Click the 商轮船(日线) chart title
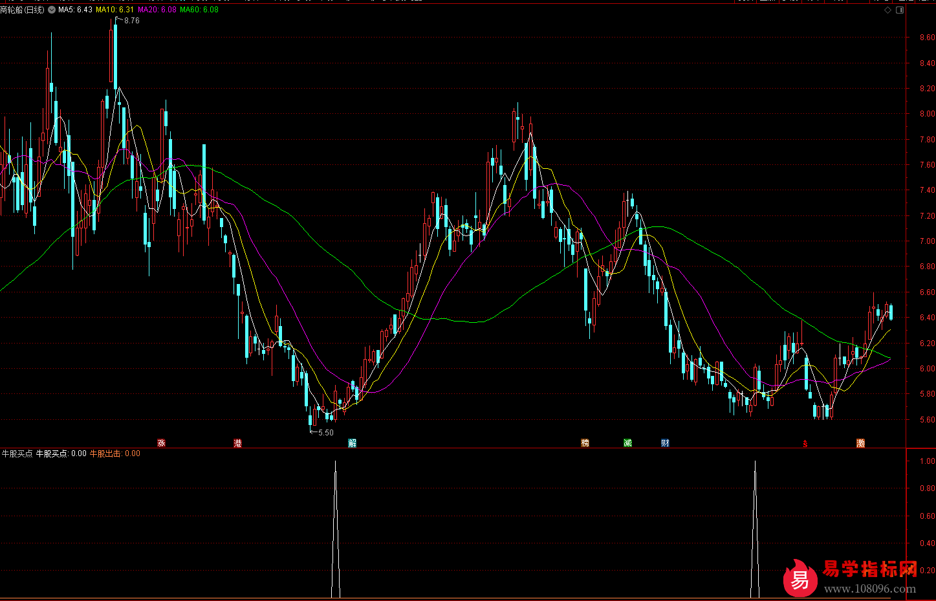 tap(23, 10)
